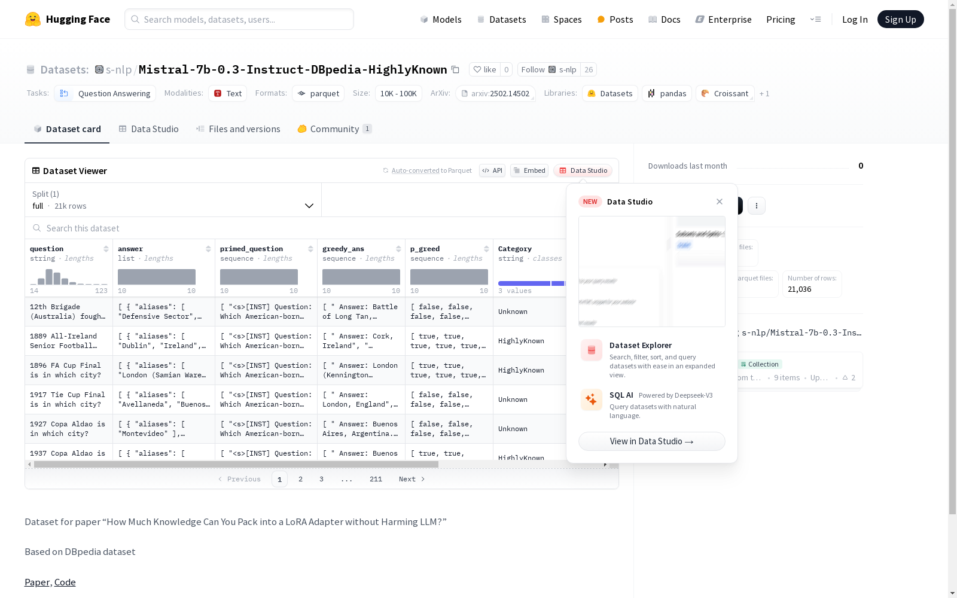Select the Text modality tag
This screenshot has width=957, height=598.
(x=228, y=93)
